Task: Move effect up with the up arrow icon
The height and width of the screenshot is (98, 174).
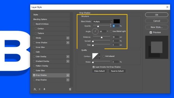Action: pos(40,89)
